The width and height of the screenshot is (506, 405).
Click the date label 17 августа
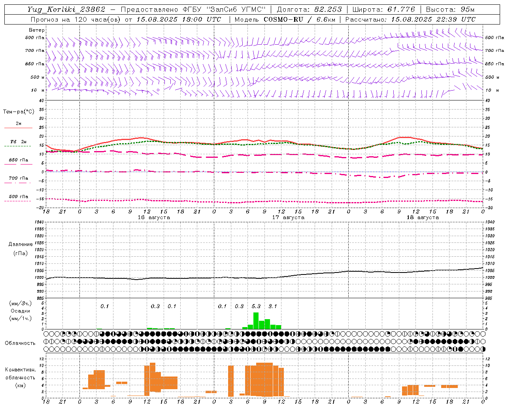point(288,218)
